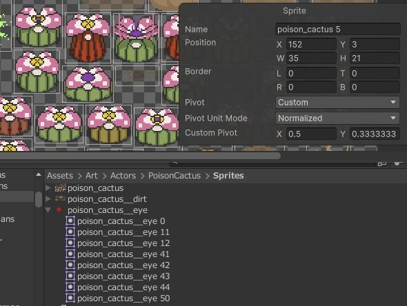Viewport: 407px width, 306px height.
Task: Select the olive-yellow bodied cactus sprite
Action: tap(109, 124)
